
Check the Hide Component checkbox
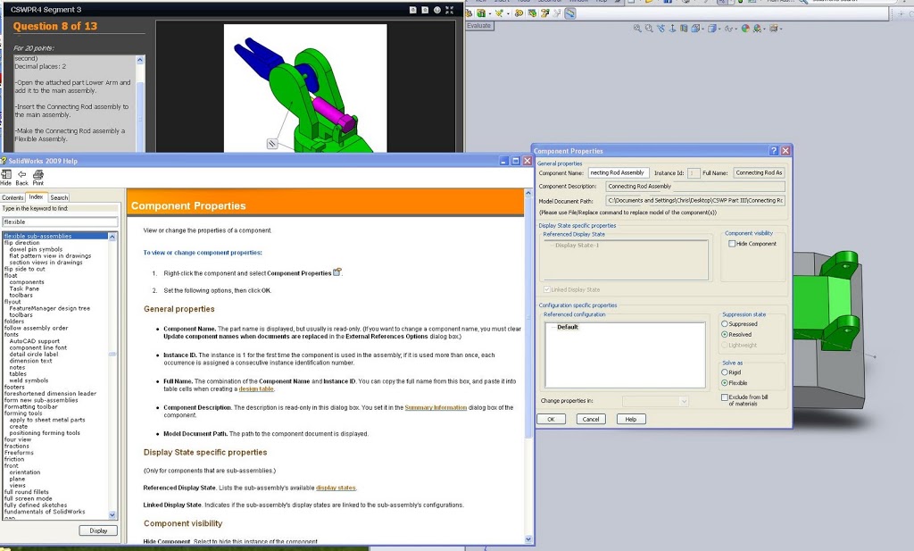732,244
